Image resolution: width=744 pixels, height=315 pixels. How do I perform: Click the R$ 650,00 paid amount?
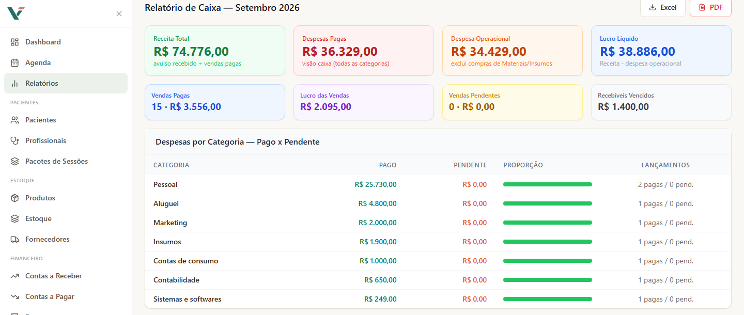[380, 280]
